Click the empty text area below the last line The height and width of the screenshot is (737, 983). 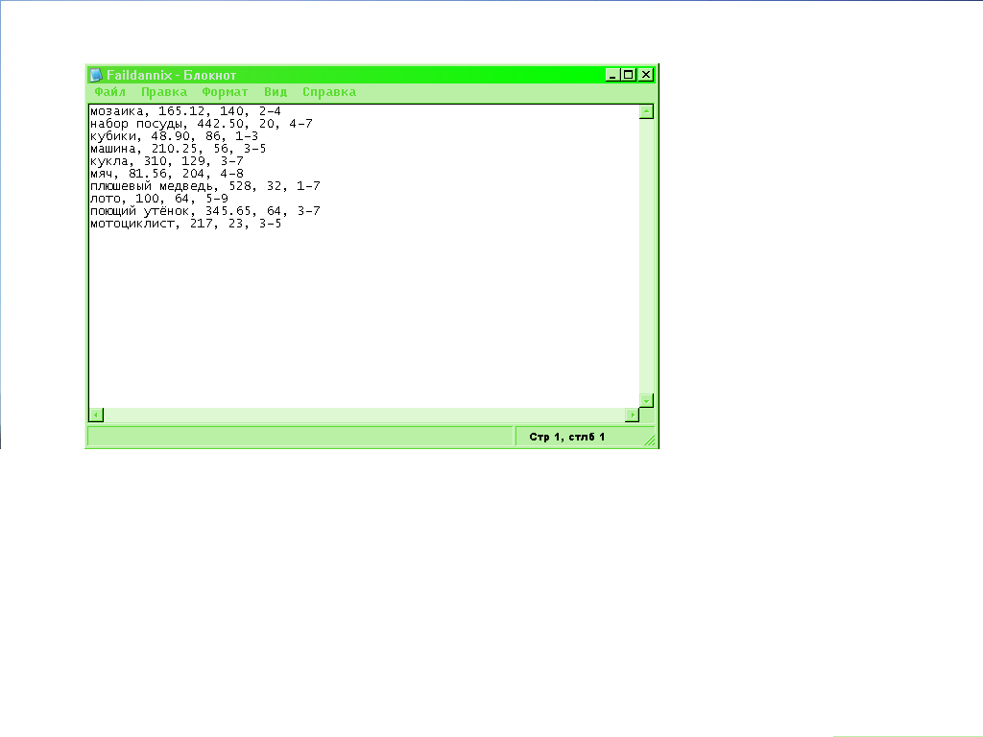(364, 320)
